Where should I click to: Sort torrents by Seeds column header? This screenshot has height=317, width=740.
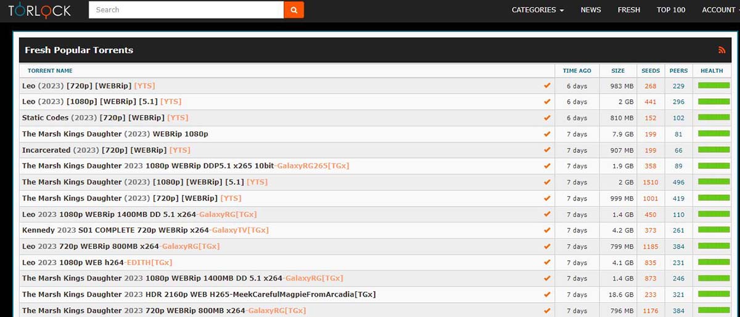click(x=651, y=71)
